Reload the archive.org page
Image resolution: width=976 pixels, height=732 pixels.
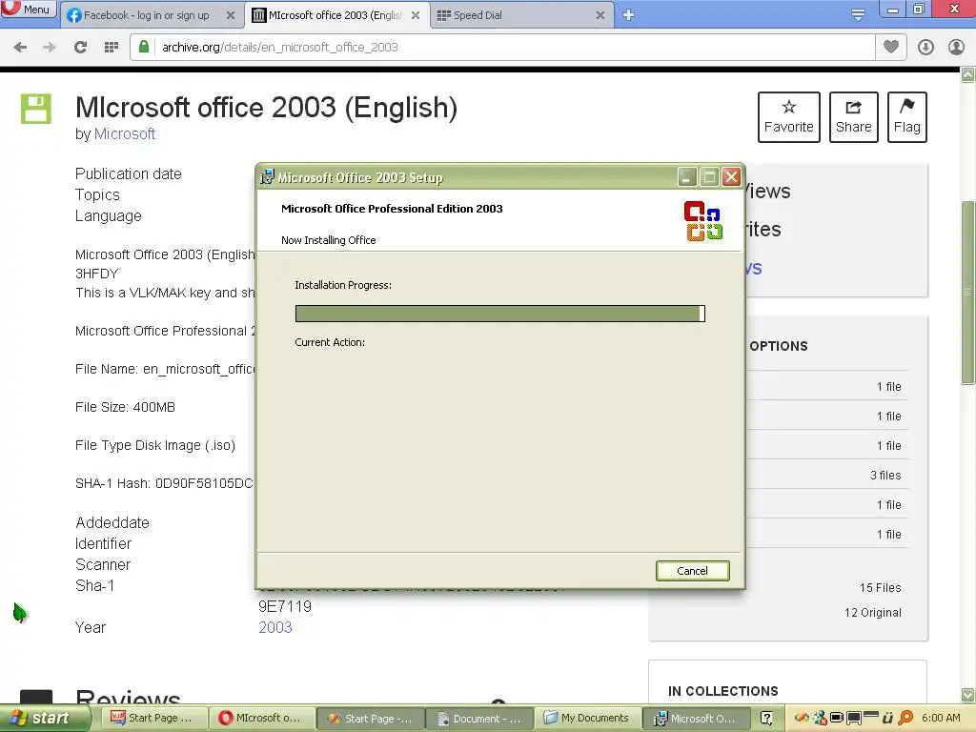click(x=80, y=48)
